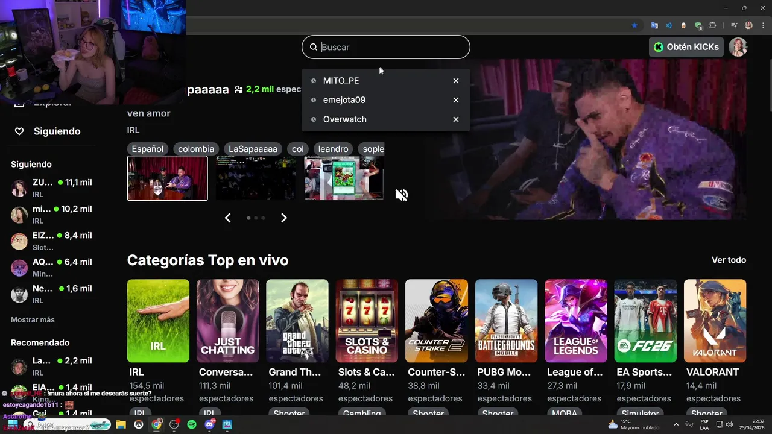Image resolution: width=772 pixels, height=434 pixels.
Task: Click the green extension icon with badge
Action: [x=698, y=25]
